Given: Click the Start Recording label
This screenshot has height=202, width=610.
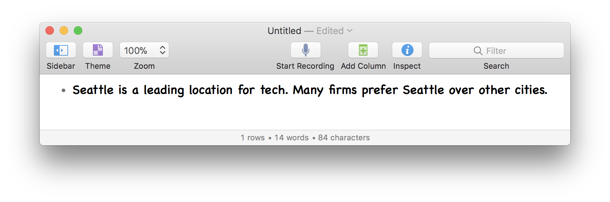Looking at the screenshot, I should (x=305, y=66).
